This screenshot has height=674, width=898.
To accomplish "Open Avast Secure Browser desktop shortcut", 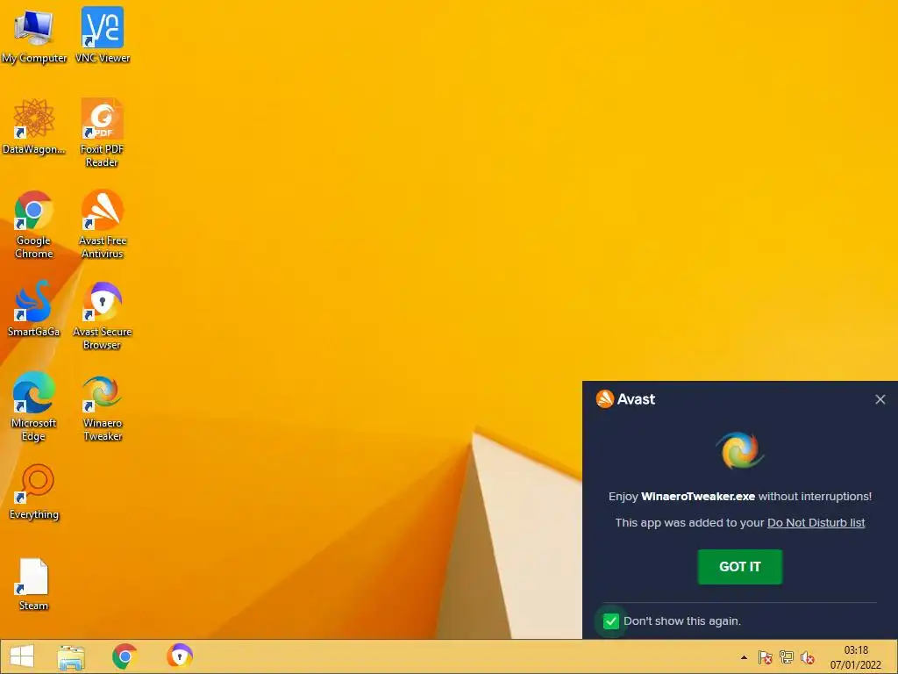I will point(102,315).
